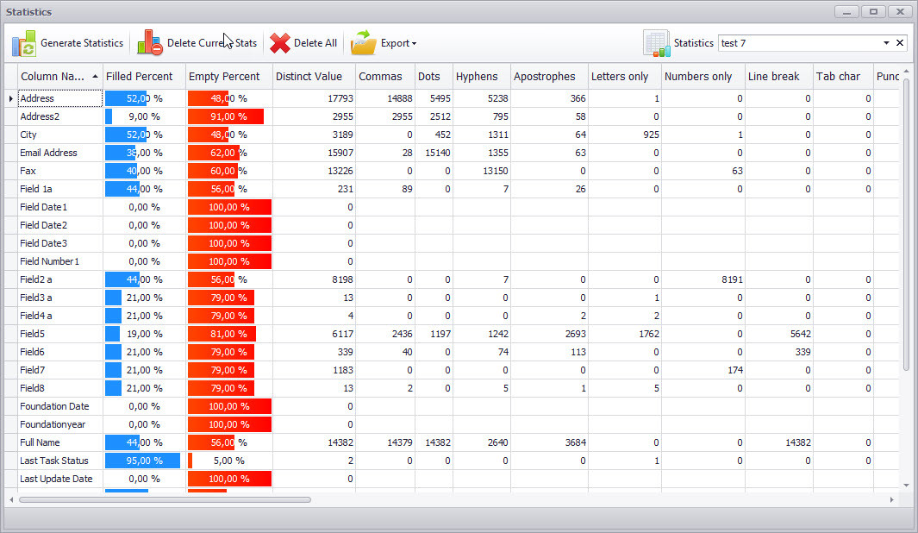Click the Numbers only value 8191 for Field2 a
The height and width of the screenshot is (533, 918).
[732, 279]
